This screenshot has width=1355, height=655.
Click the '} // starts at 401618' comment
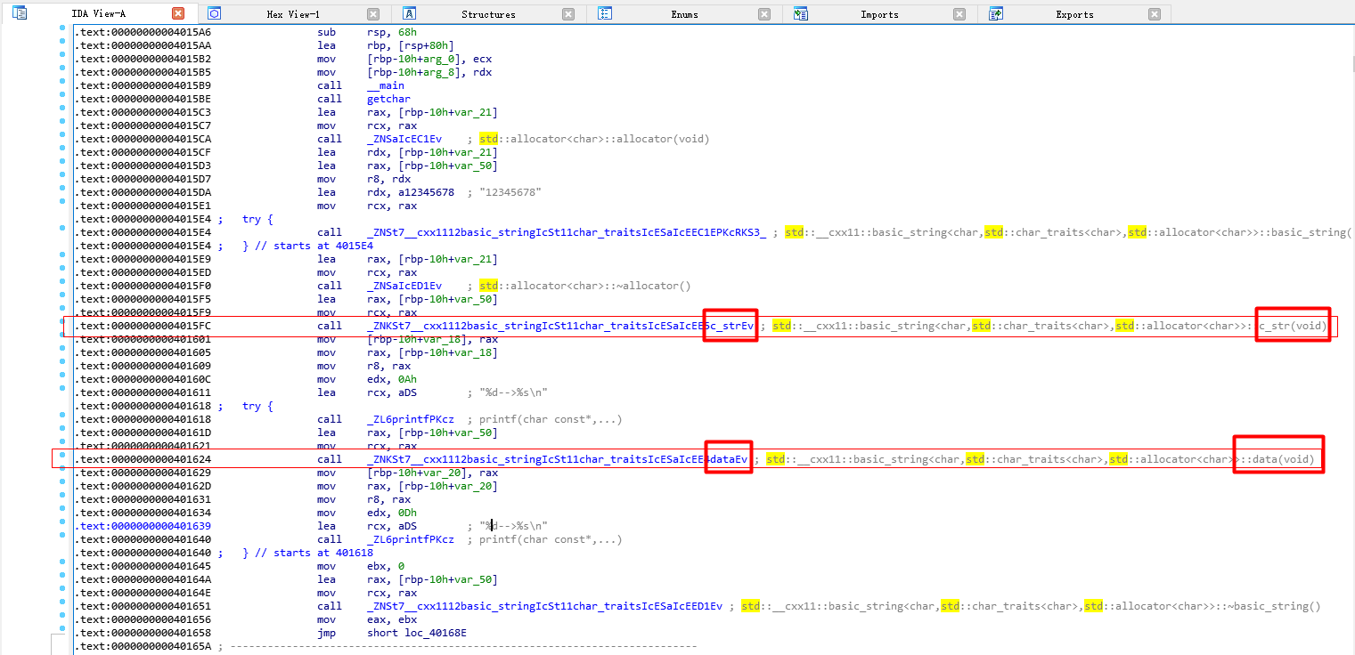[307, 553]
